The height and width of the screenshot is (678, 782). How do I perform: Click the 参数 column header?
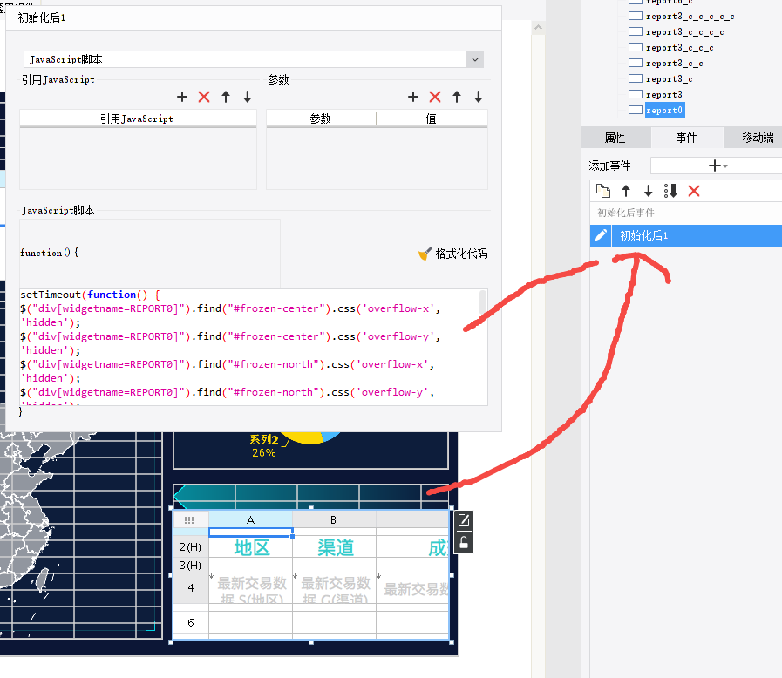click(x=321, y=119)
